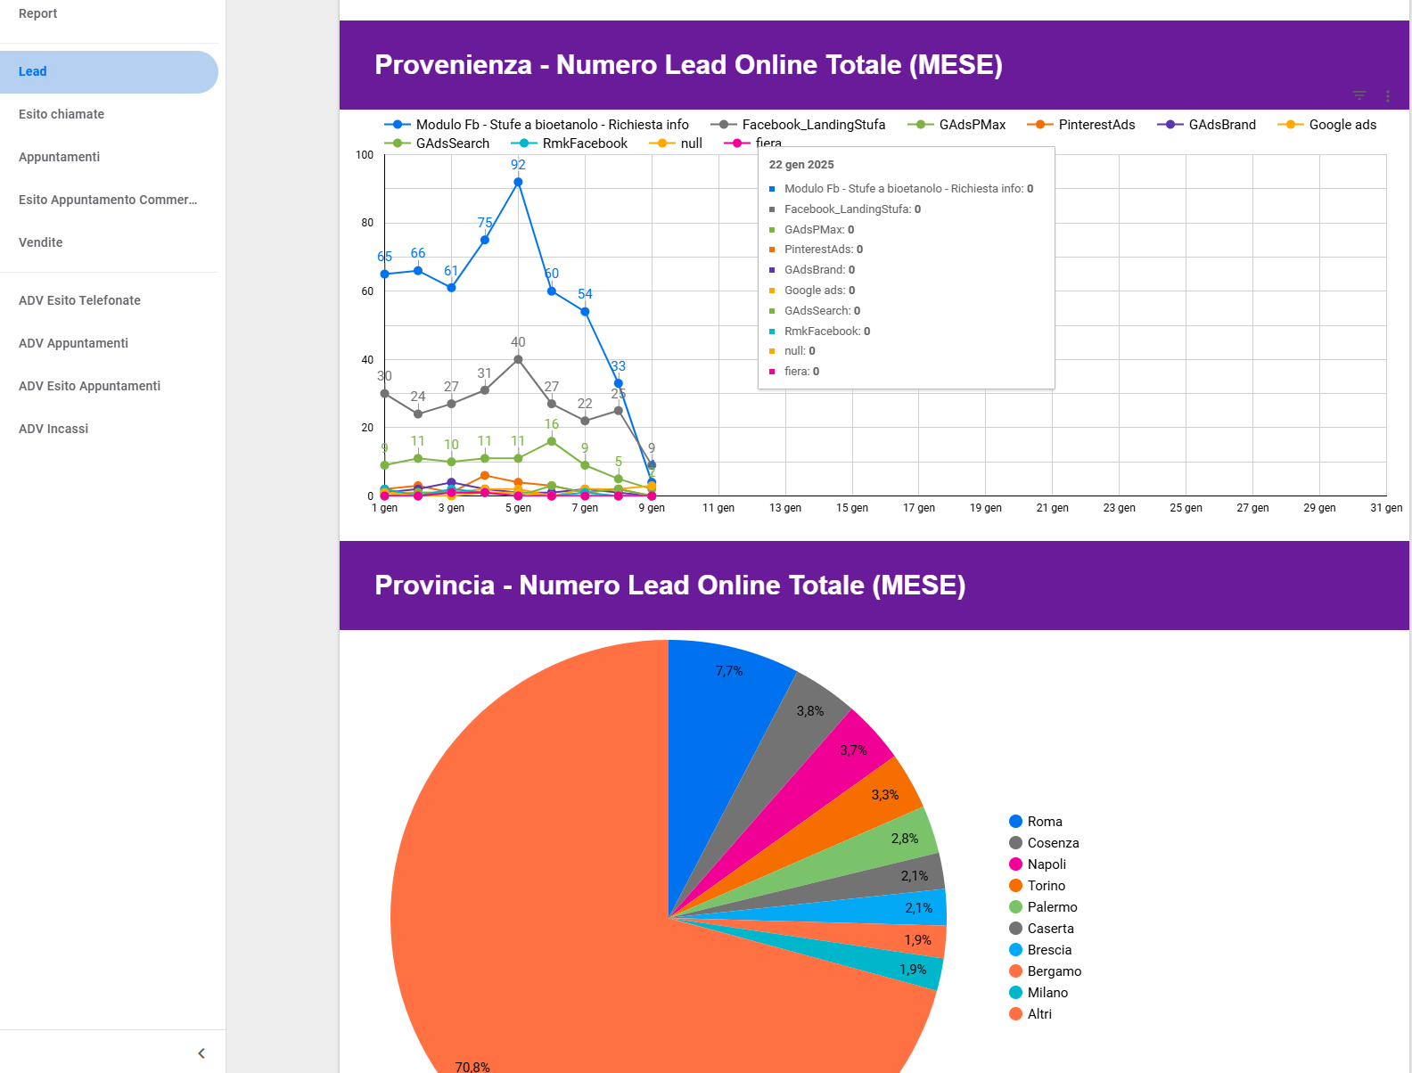Select Palermo in the pie chart legend
The height and width of the screenshot is (1073, 1412).
click(x=1043, y=907)
